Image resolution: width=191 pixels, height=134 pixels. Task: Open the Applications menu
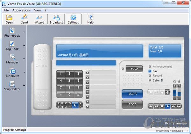pos(21,10)
